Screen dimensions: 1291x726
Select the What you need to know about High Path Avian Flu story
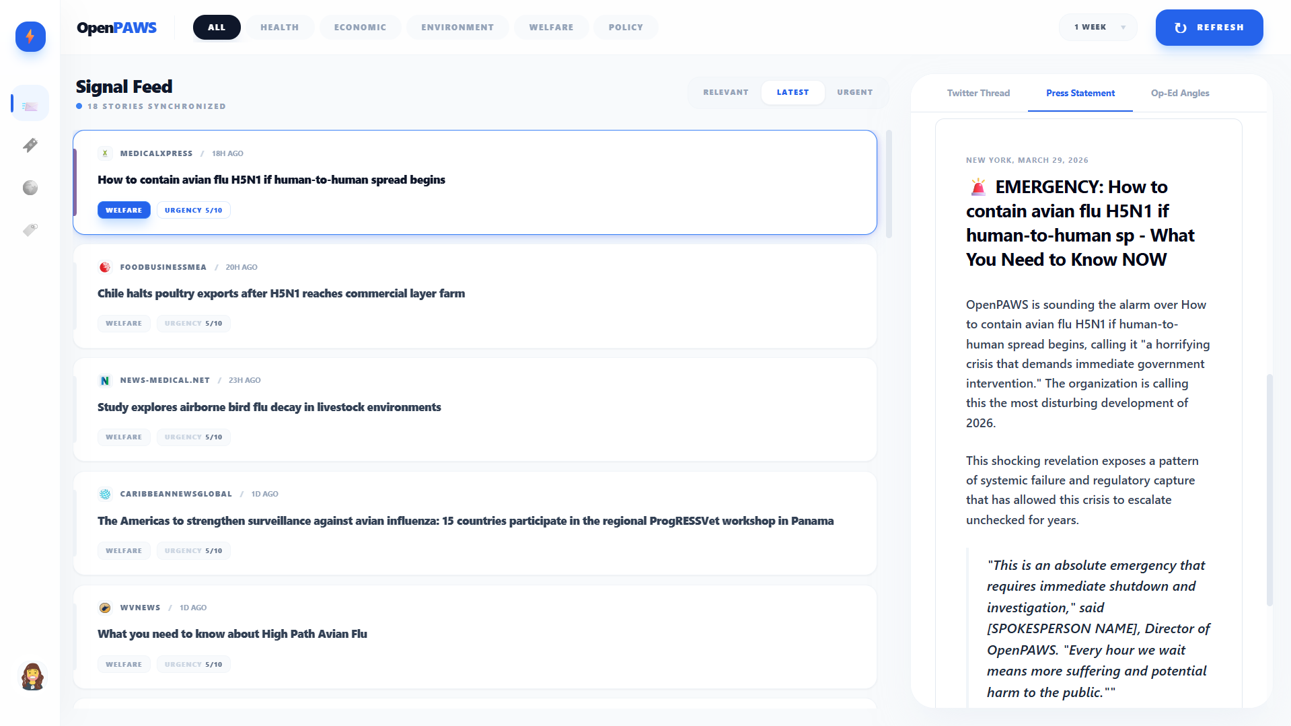(x=232, y=634)
